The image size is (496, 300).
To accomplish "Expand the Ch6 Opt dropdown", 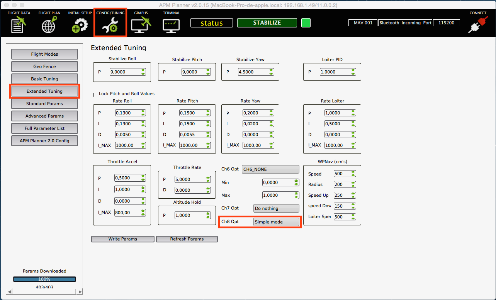I will tap(270, 169).
